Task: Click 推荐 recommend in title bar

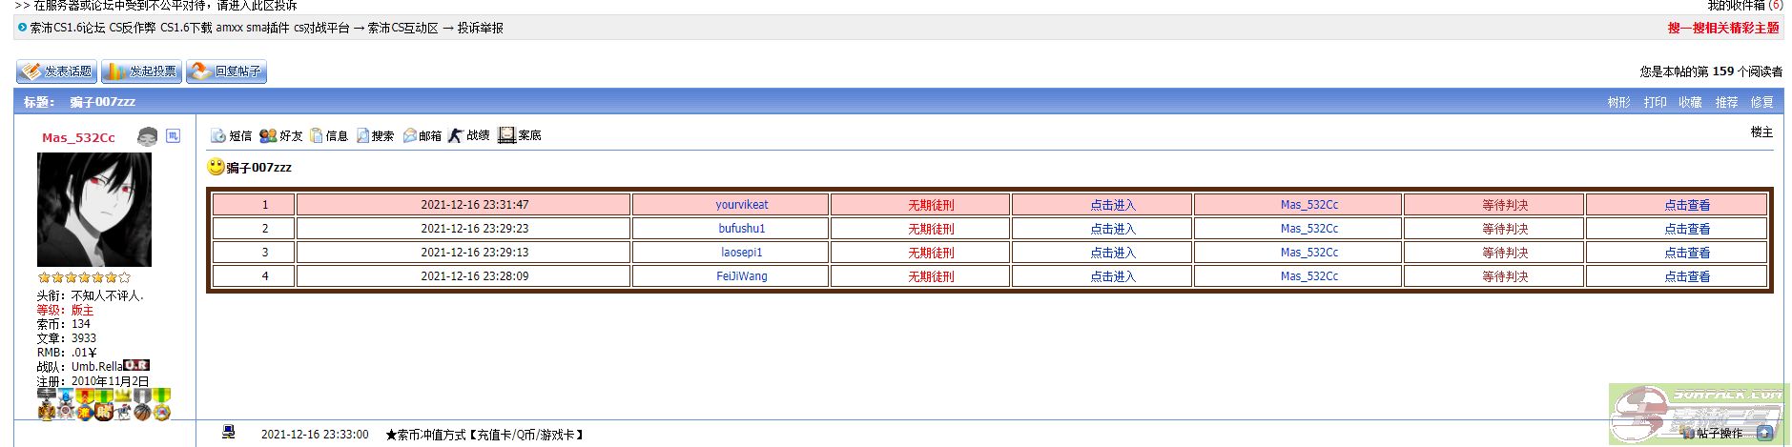Action: tap(1726, 102)
